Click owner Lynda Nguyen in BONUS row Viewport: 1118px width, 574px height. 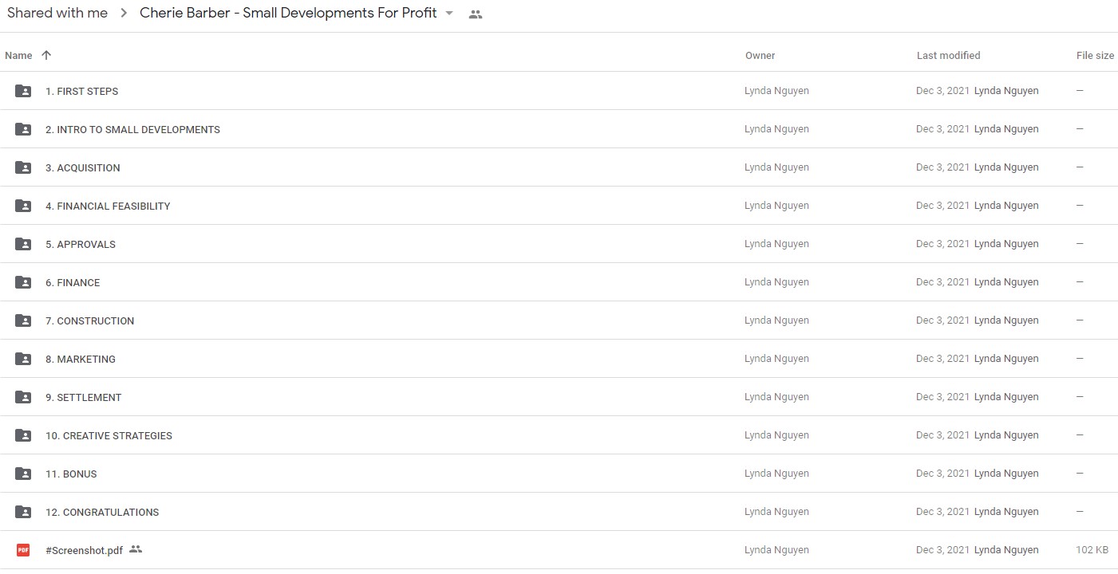point(776,474)
